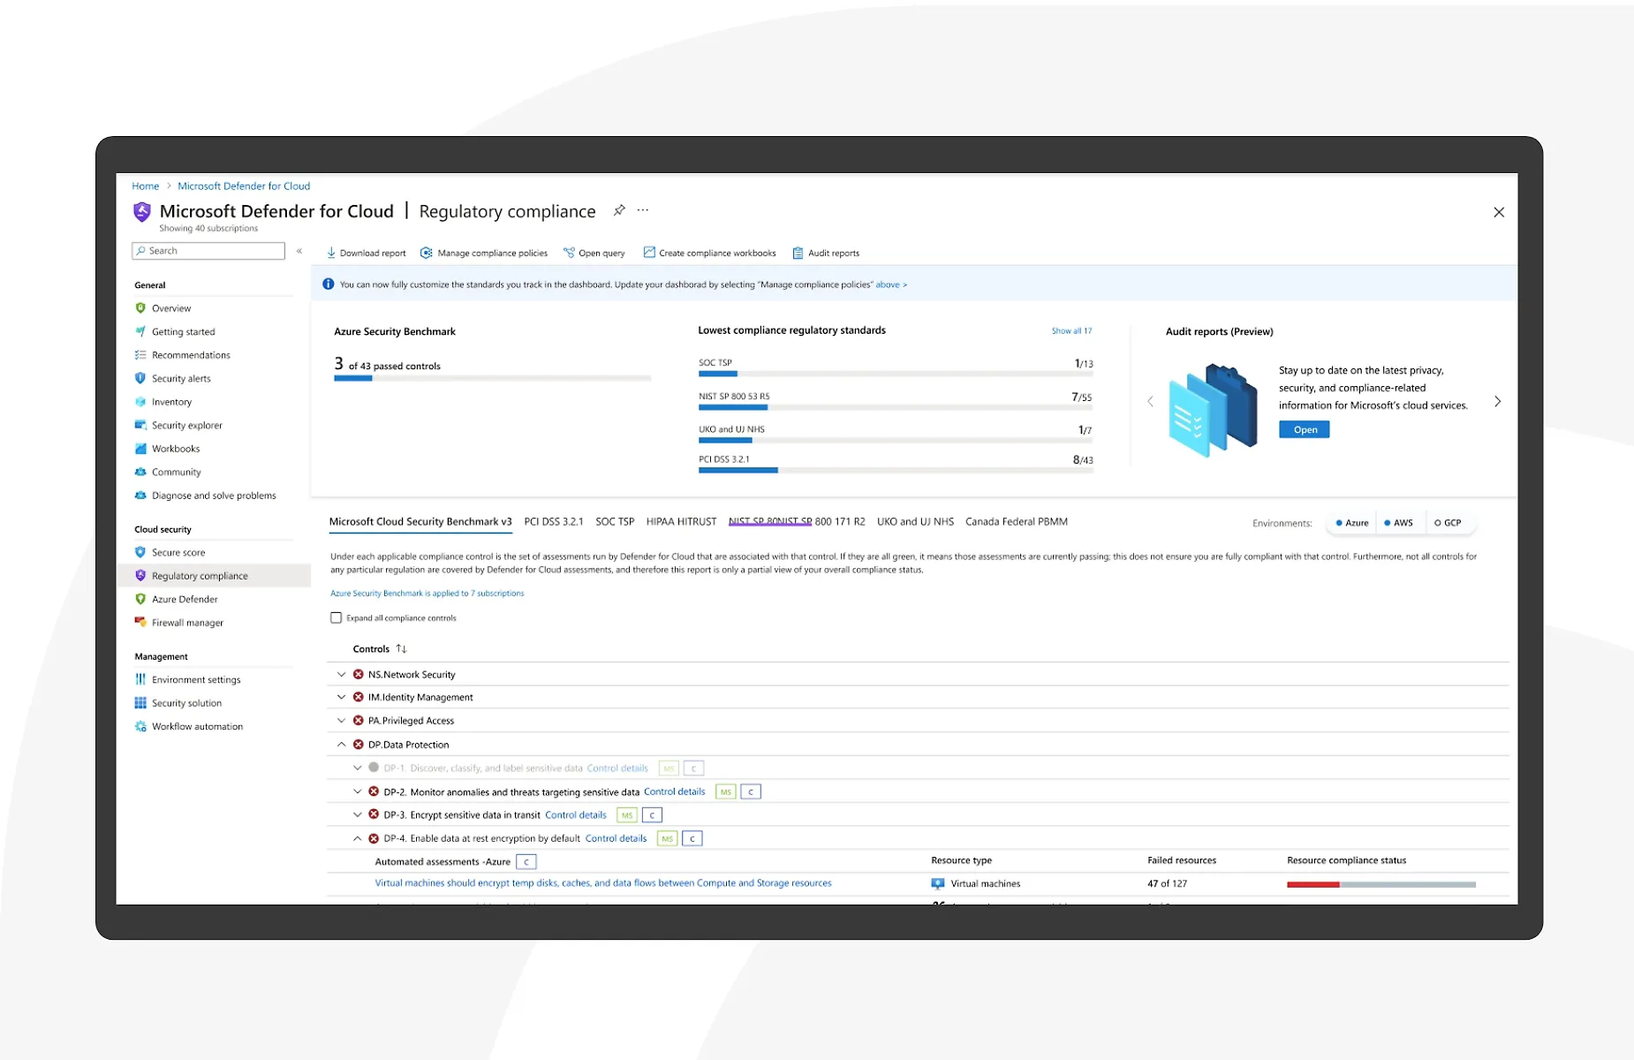This screenshot has width=1634, height=1060.
Task: Open Recommendations via its list icon
Action: coord(140,355)
